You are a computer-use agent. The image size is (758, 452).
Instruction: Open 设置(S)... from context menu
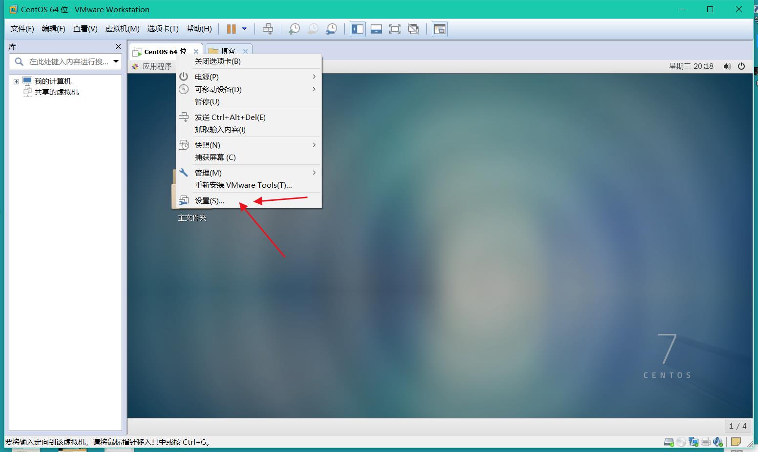(x=249, y=200)
